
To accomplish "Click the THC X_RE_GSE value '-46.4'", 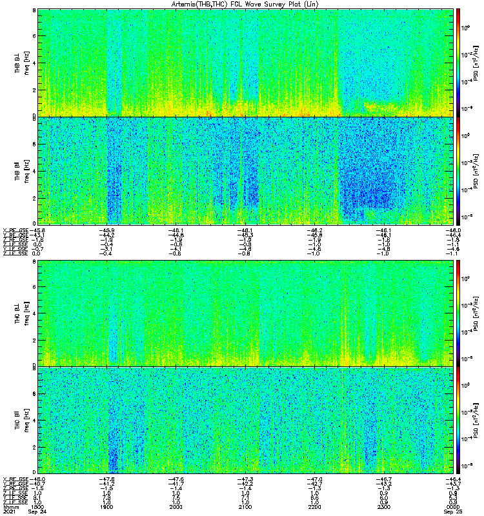I will (453, 479).
